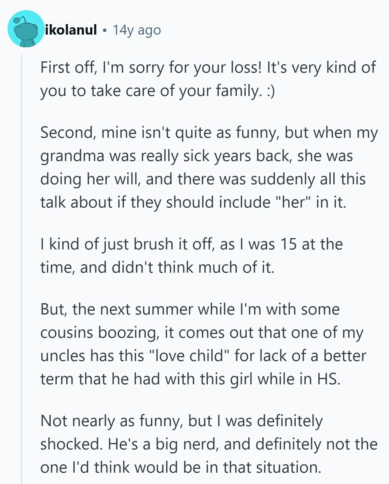Click the "But, the next summer" line
389x484 pixels.
[190, 309]
